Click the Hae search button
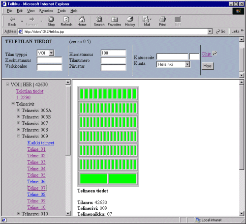The image size is (246, 224). point(208,66)
